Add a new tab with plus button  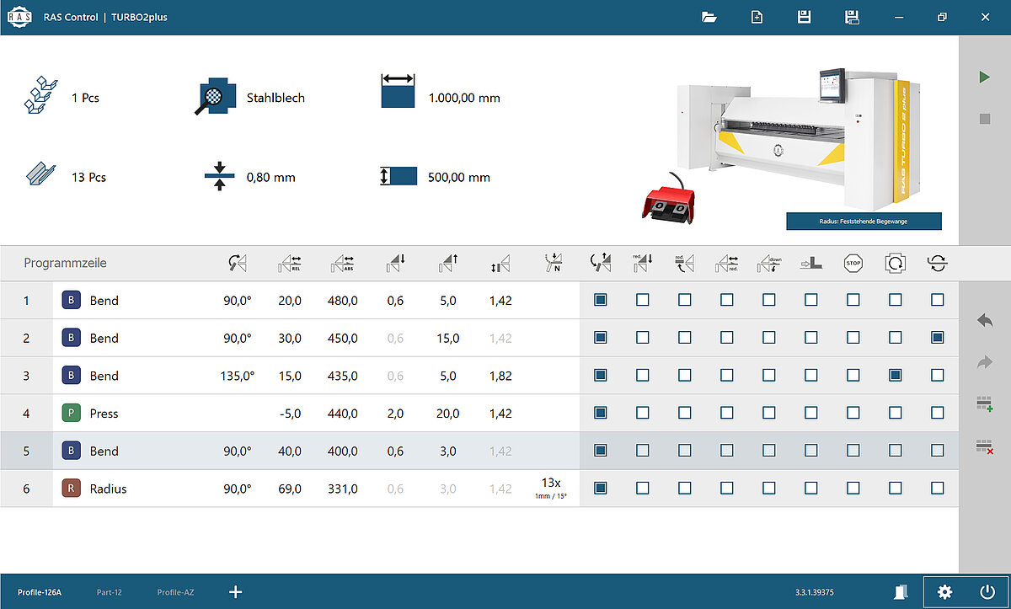click(x=235, y=592)
